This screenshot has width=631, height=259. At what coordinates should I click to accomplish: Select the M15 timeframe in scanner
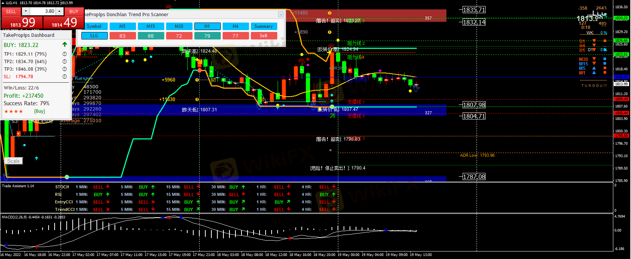[151, 26]
